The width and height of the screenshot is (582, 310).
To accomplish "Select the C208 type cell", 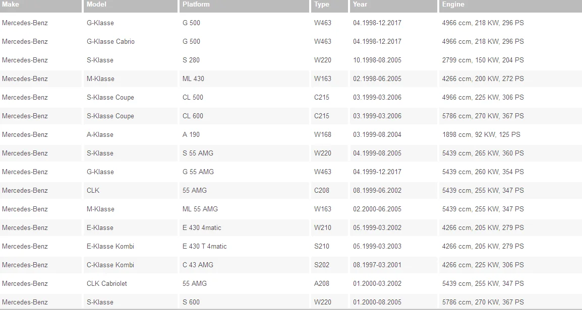I will [x=330, y=190].
